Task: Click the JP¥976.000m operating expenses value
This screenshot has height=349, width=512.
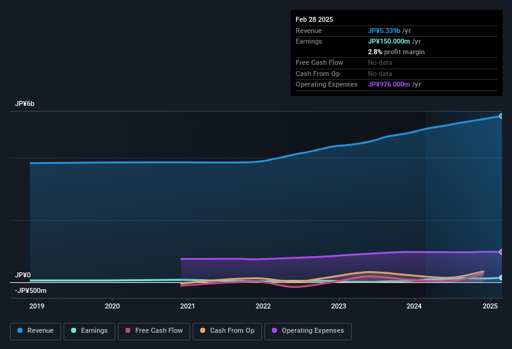Action: click(x=389, y=85)
